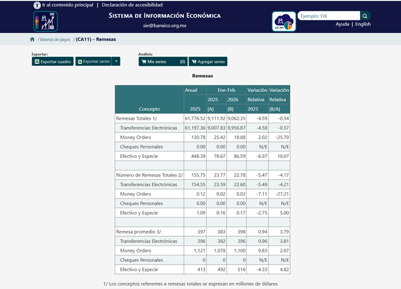This screenshot has width=401, height=289.
Task: Click cart icon on Agregar series
Action: coord(193,62)
